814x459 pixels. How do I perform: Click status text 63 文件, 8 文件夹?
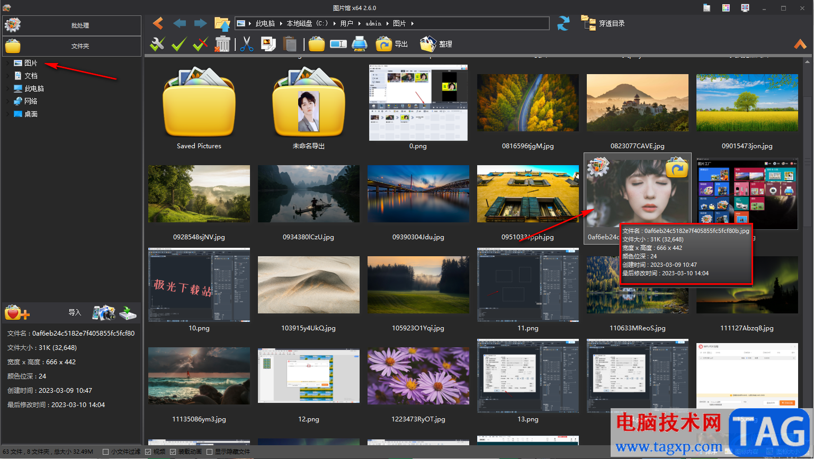(26, 452)
